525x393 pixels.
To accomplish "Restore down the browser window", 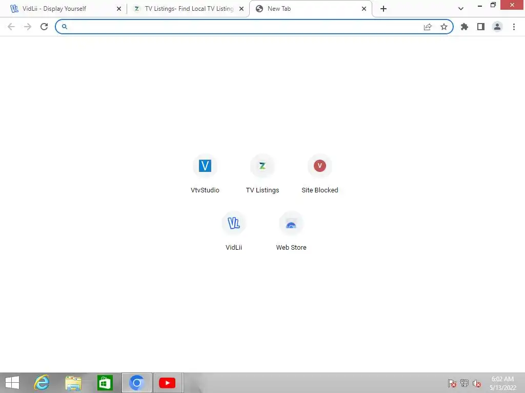I will tap(493, 5).
